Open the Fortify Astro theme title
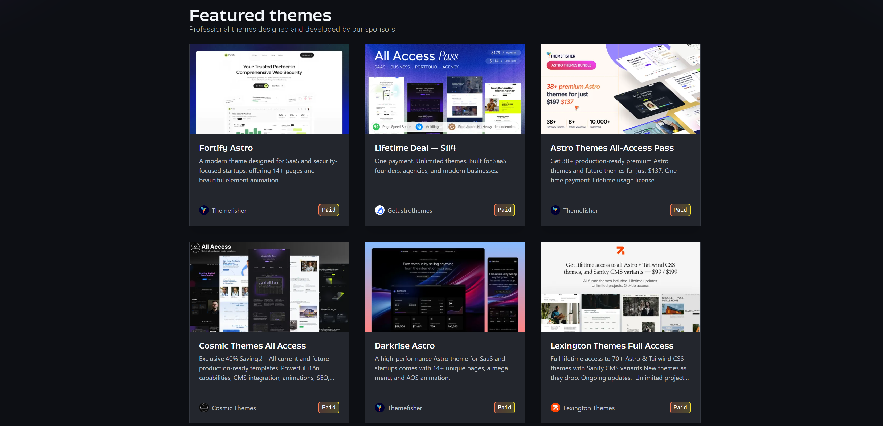The width and height of the screenshot is (883, 426). click(x=226, y=148)
